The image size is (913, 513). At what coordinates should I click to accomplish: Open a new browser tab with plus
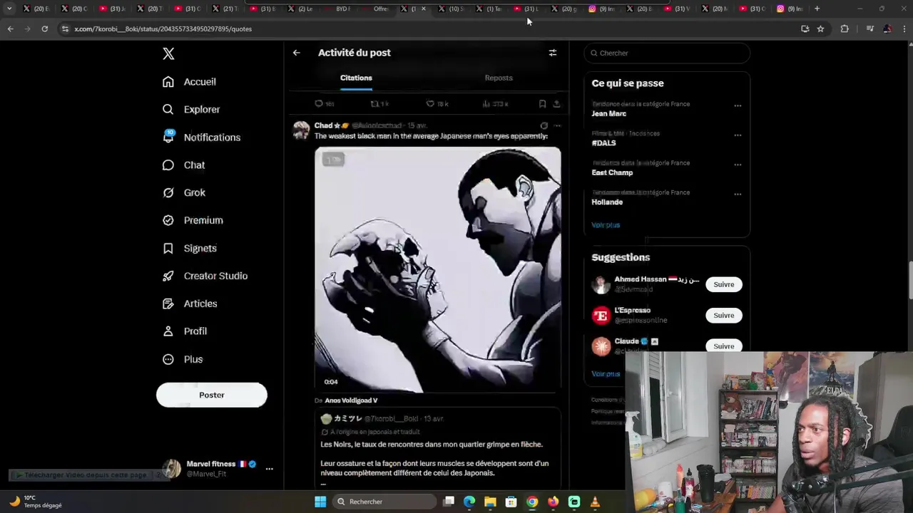coord(817,9)
